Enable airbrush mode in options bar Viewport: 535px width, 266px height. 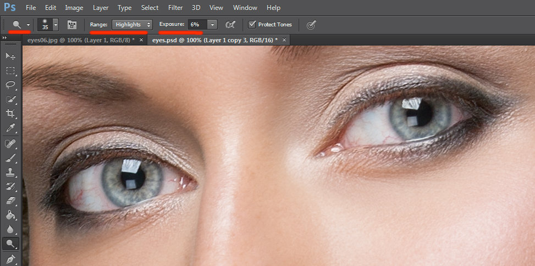click(230, 25)
